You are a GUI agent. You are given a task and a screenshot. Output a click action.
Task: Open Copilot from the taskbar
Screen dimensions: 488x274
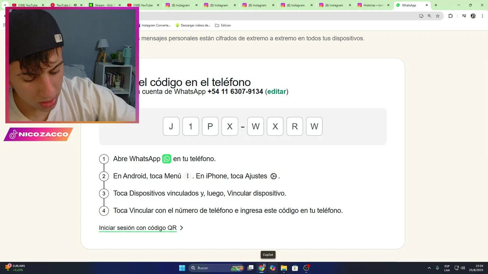point(273,268)
